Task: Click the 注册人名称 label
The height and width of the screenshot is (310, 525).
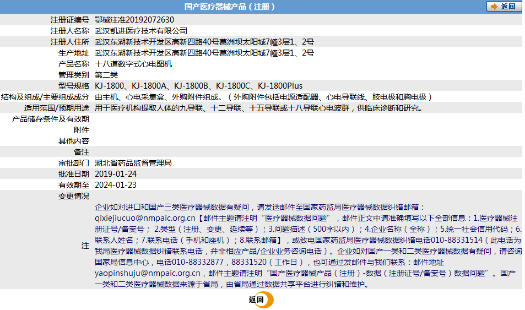Action: pos(70,31)
